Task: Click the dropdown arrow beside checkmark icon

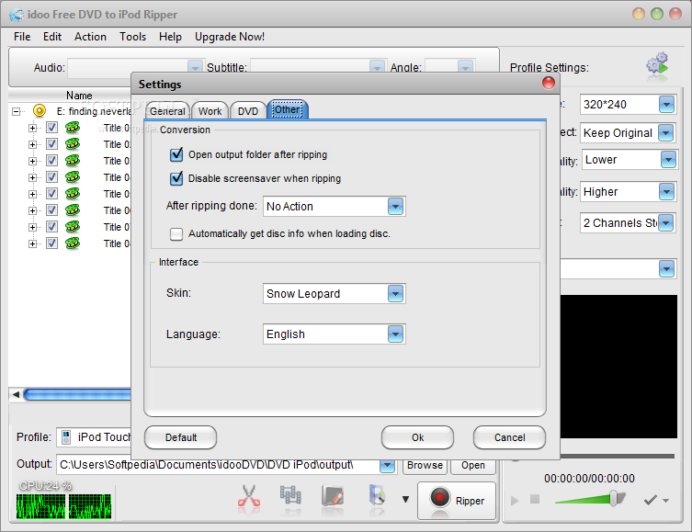Action: pos(665,501)
